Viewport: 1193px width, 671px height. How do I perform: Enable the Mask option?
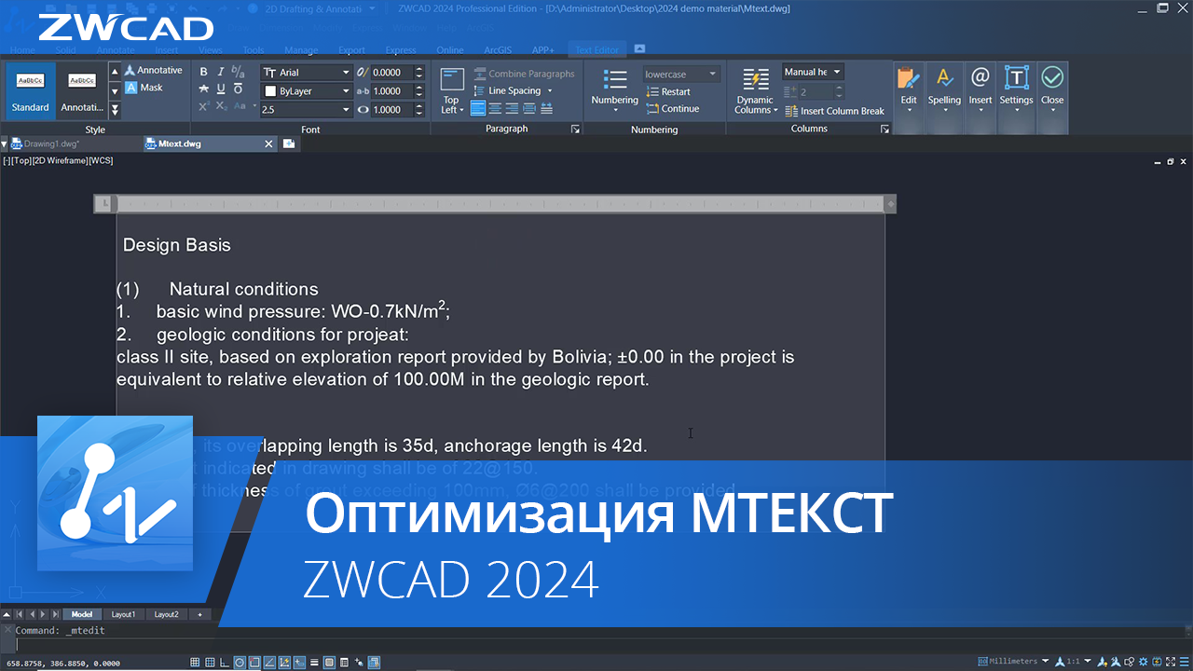[x=140, y=88]
